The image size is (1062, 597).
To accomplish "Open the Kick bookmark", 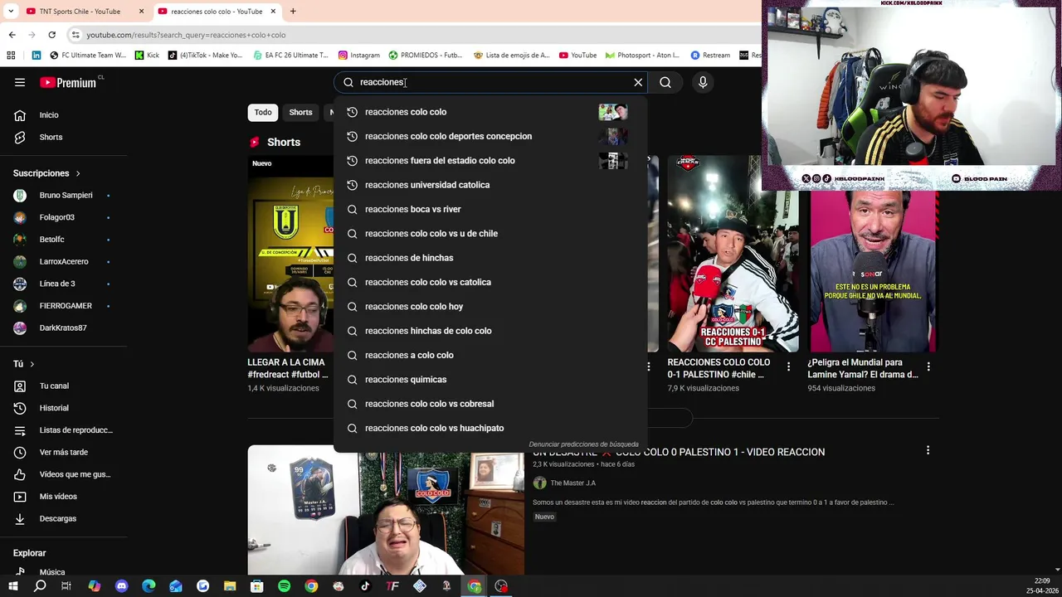I will 147,56.
